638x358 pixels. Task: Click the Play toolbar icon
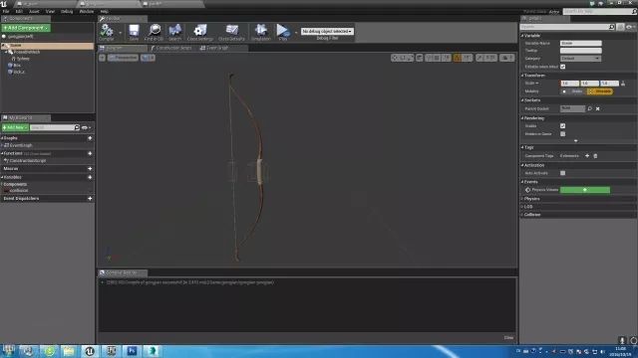283,32
